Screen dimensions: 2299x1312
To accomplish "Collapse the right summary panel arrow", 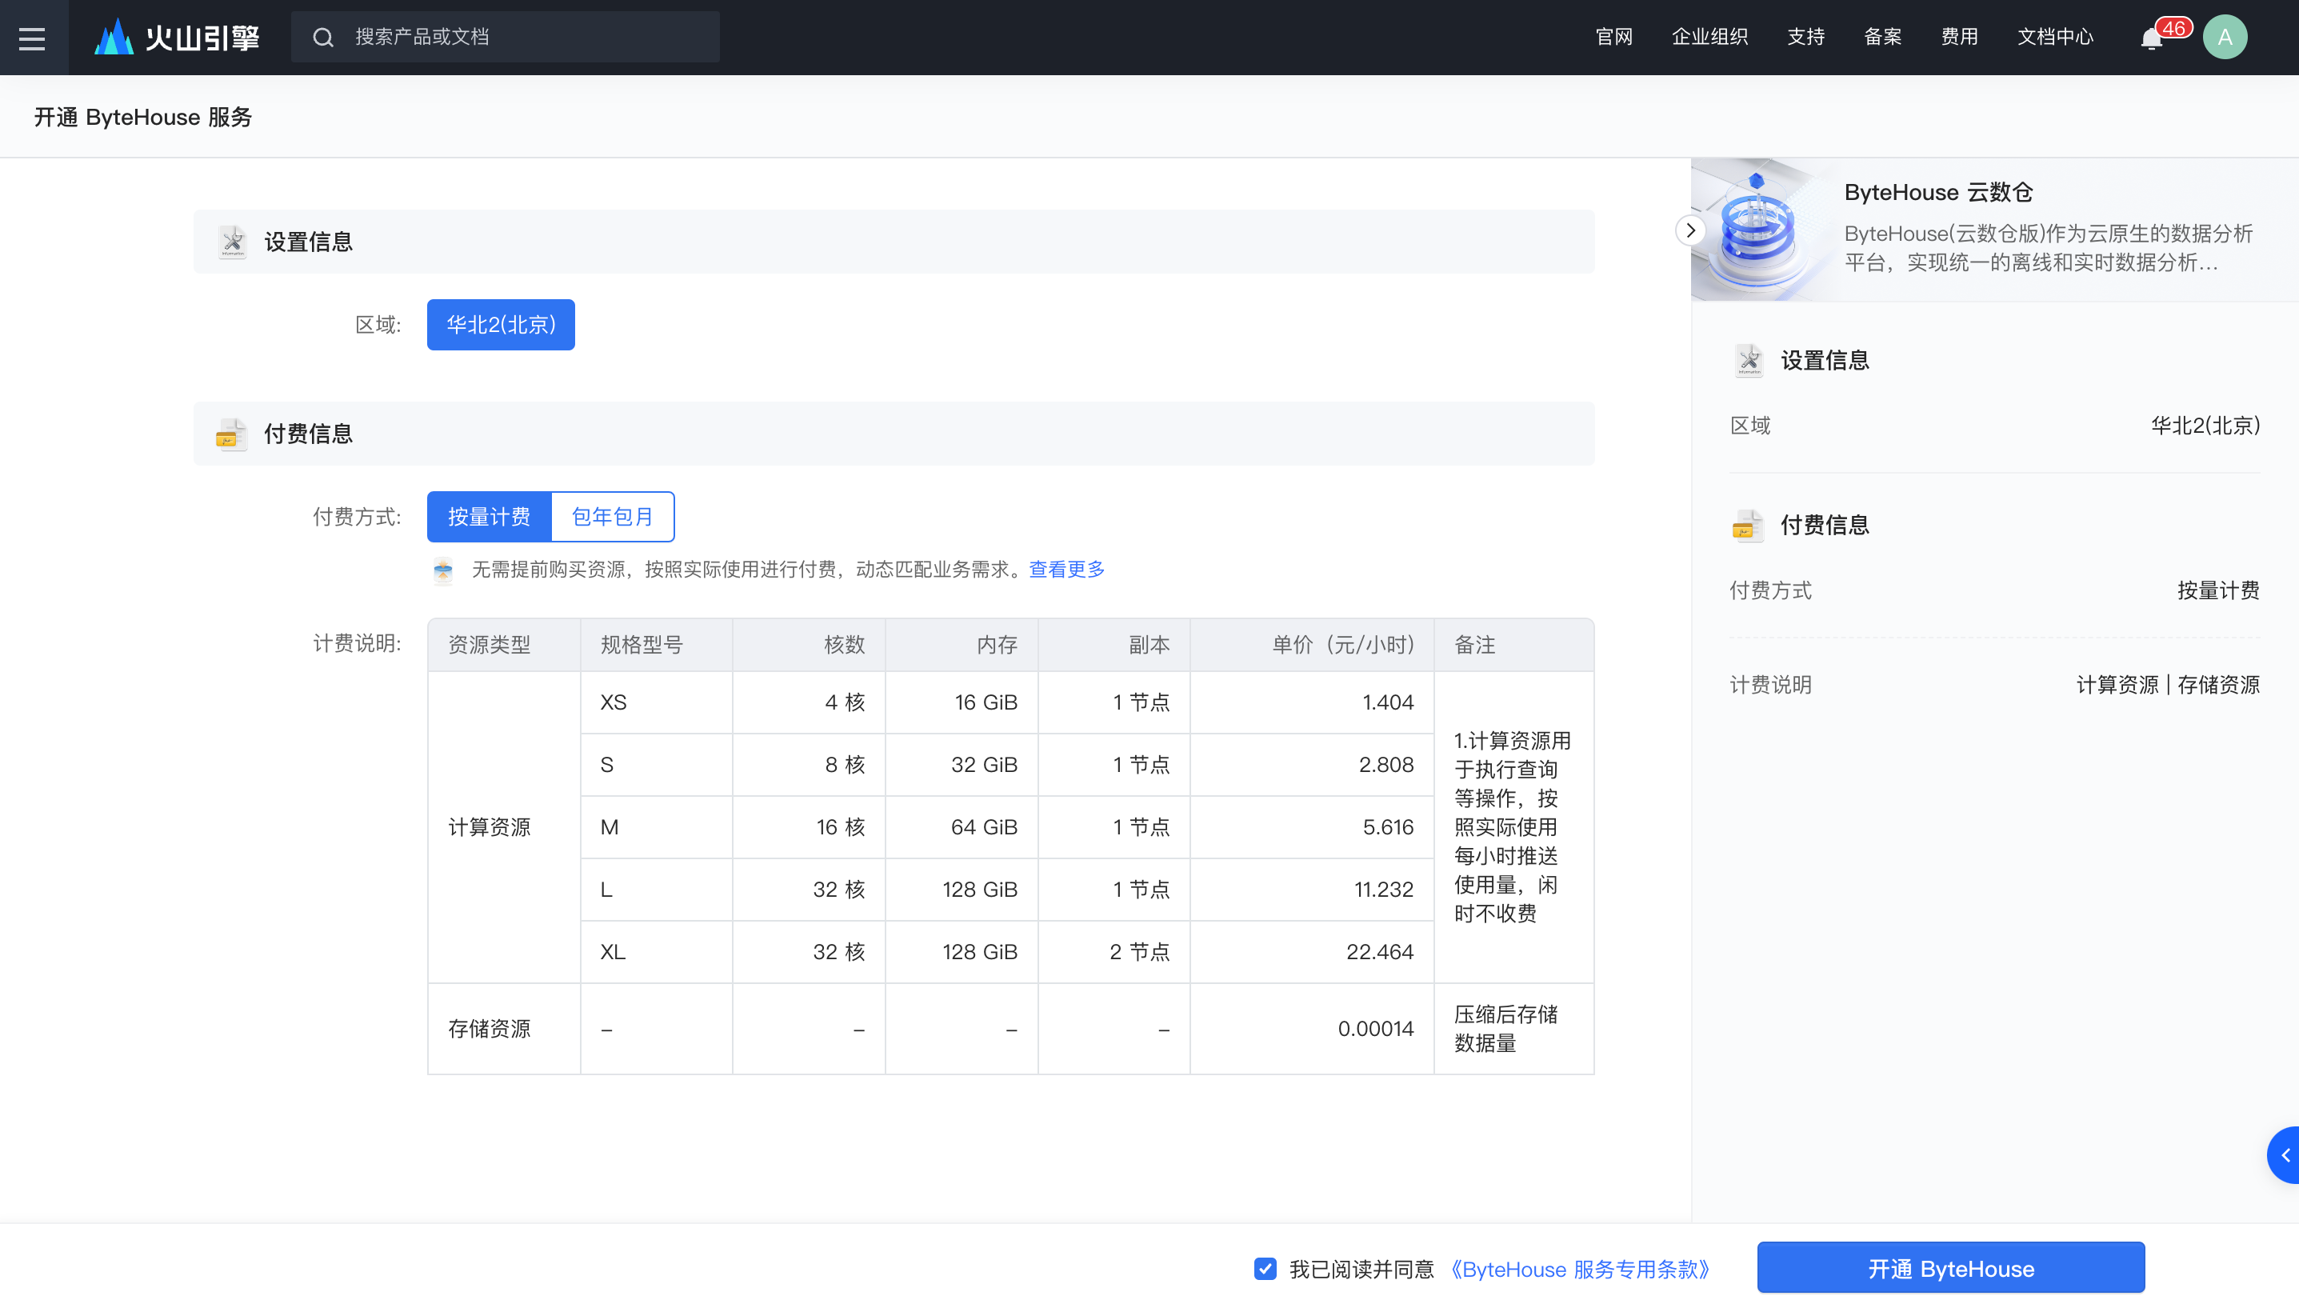I will [1690, 230].
